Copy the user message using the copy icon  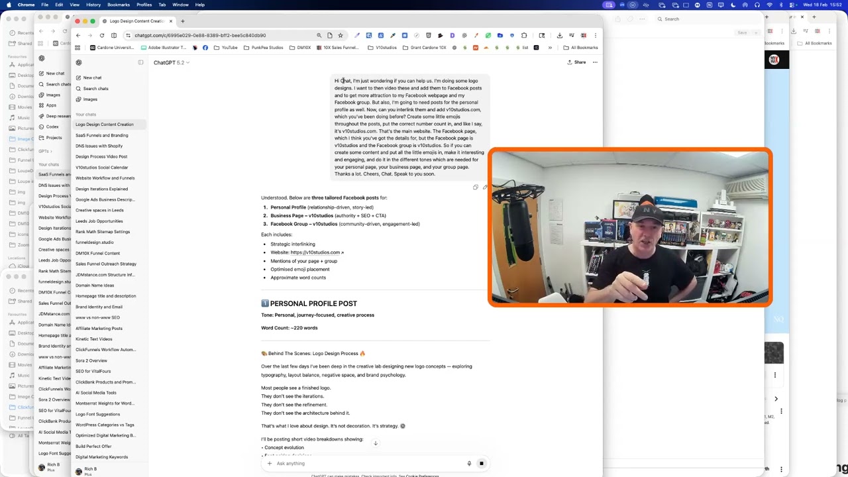(x=475, y=187)
